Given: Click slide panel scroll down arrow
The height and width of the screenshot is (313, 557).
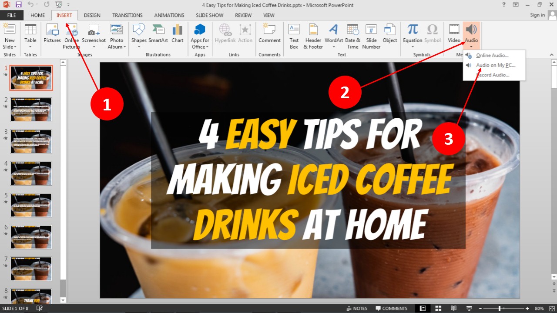Looking at the screenshot, I should (63, 300).
